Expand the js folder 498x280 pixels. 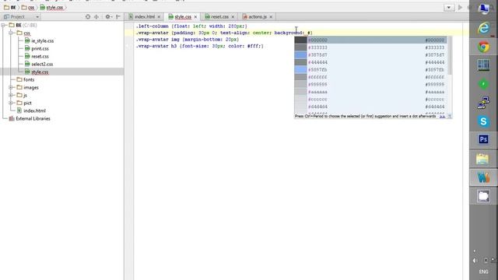pos(11,95)
